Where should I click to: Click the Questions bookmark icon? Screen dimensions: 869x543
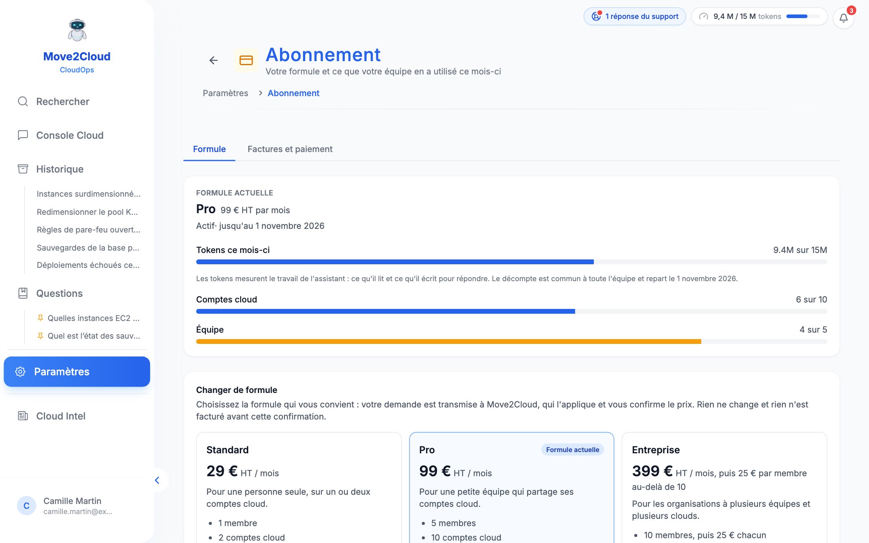[23, 293]
